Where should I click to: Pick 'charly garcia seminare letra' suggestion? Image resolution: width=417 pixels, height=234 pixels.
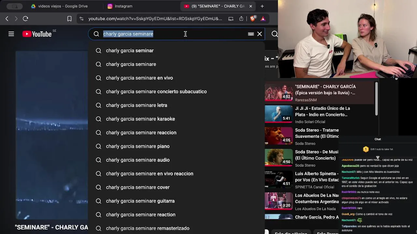click(x=176, y=105)
